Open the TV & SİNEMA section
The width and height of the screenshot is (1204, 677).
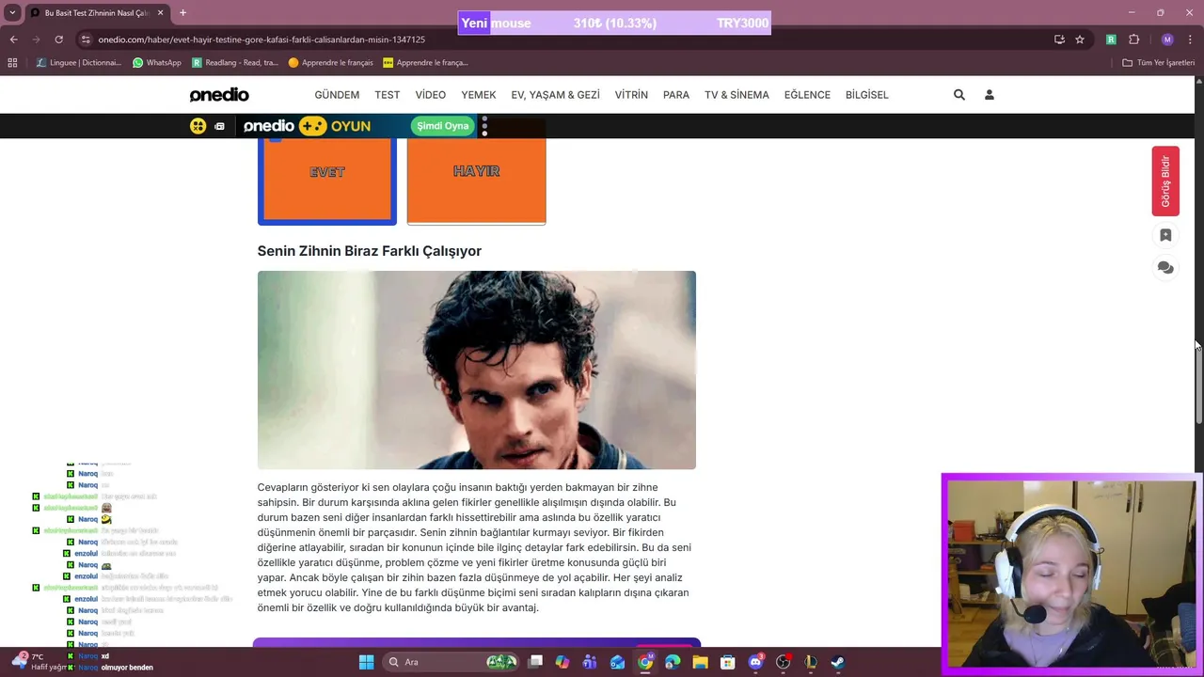click(x=737, y=95)
